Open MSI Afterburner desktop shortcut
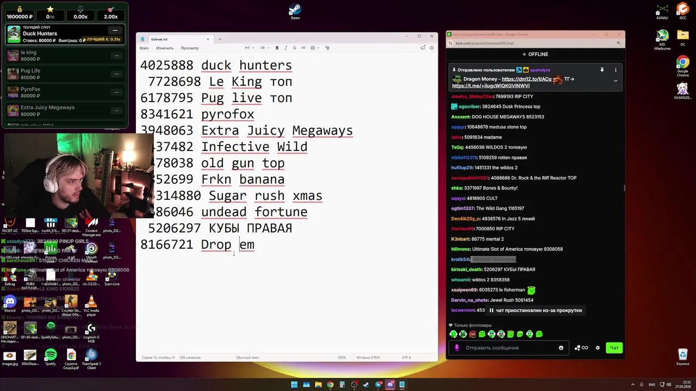This screenshot has height=391, width=696. [x=662, y=41]
